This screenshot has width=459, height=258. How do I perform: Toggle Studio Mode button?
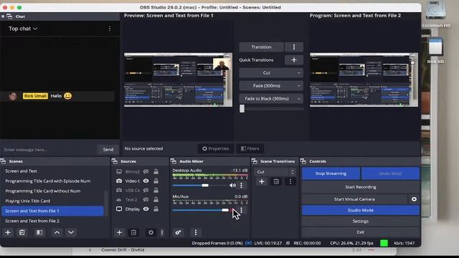click(x=361, y=210)
